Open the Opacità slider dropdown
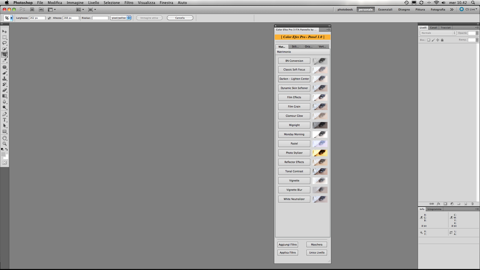Image resolution: width=480 pixels, height=270 pixels. [x=477, y=33]
